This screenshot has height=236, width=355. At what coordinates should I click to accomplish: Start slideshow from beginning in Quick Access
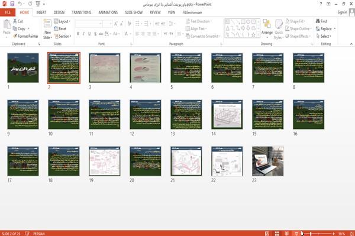(x=38, y=4)
